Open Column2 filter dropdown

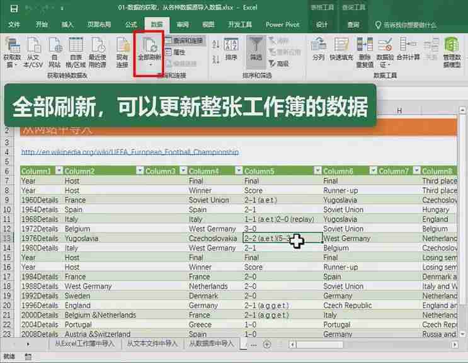click(140, 170)
